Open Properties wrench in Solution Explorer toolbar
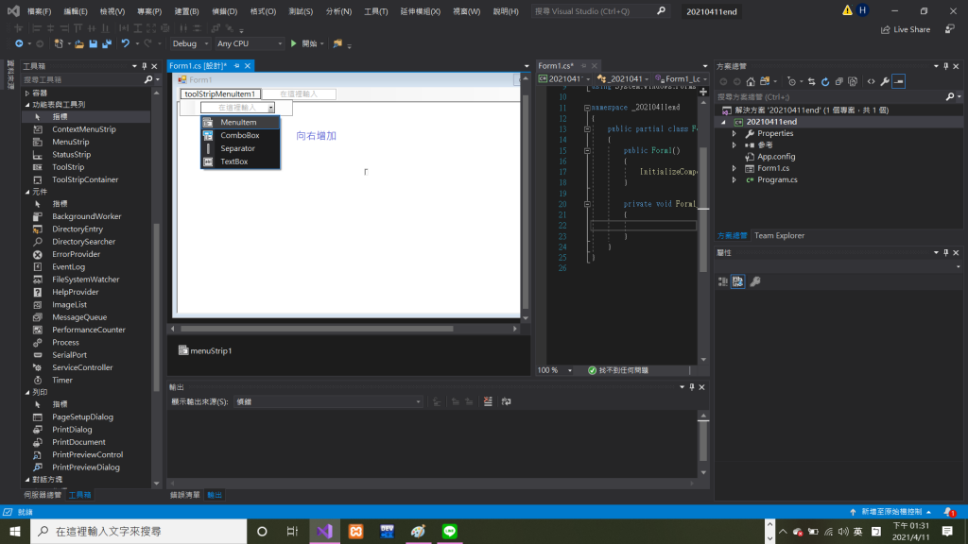The height and width of the screenshot is (544, 968). pos(885,81)
